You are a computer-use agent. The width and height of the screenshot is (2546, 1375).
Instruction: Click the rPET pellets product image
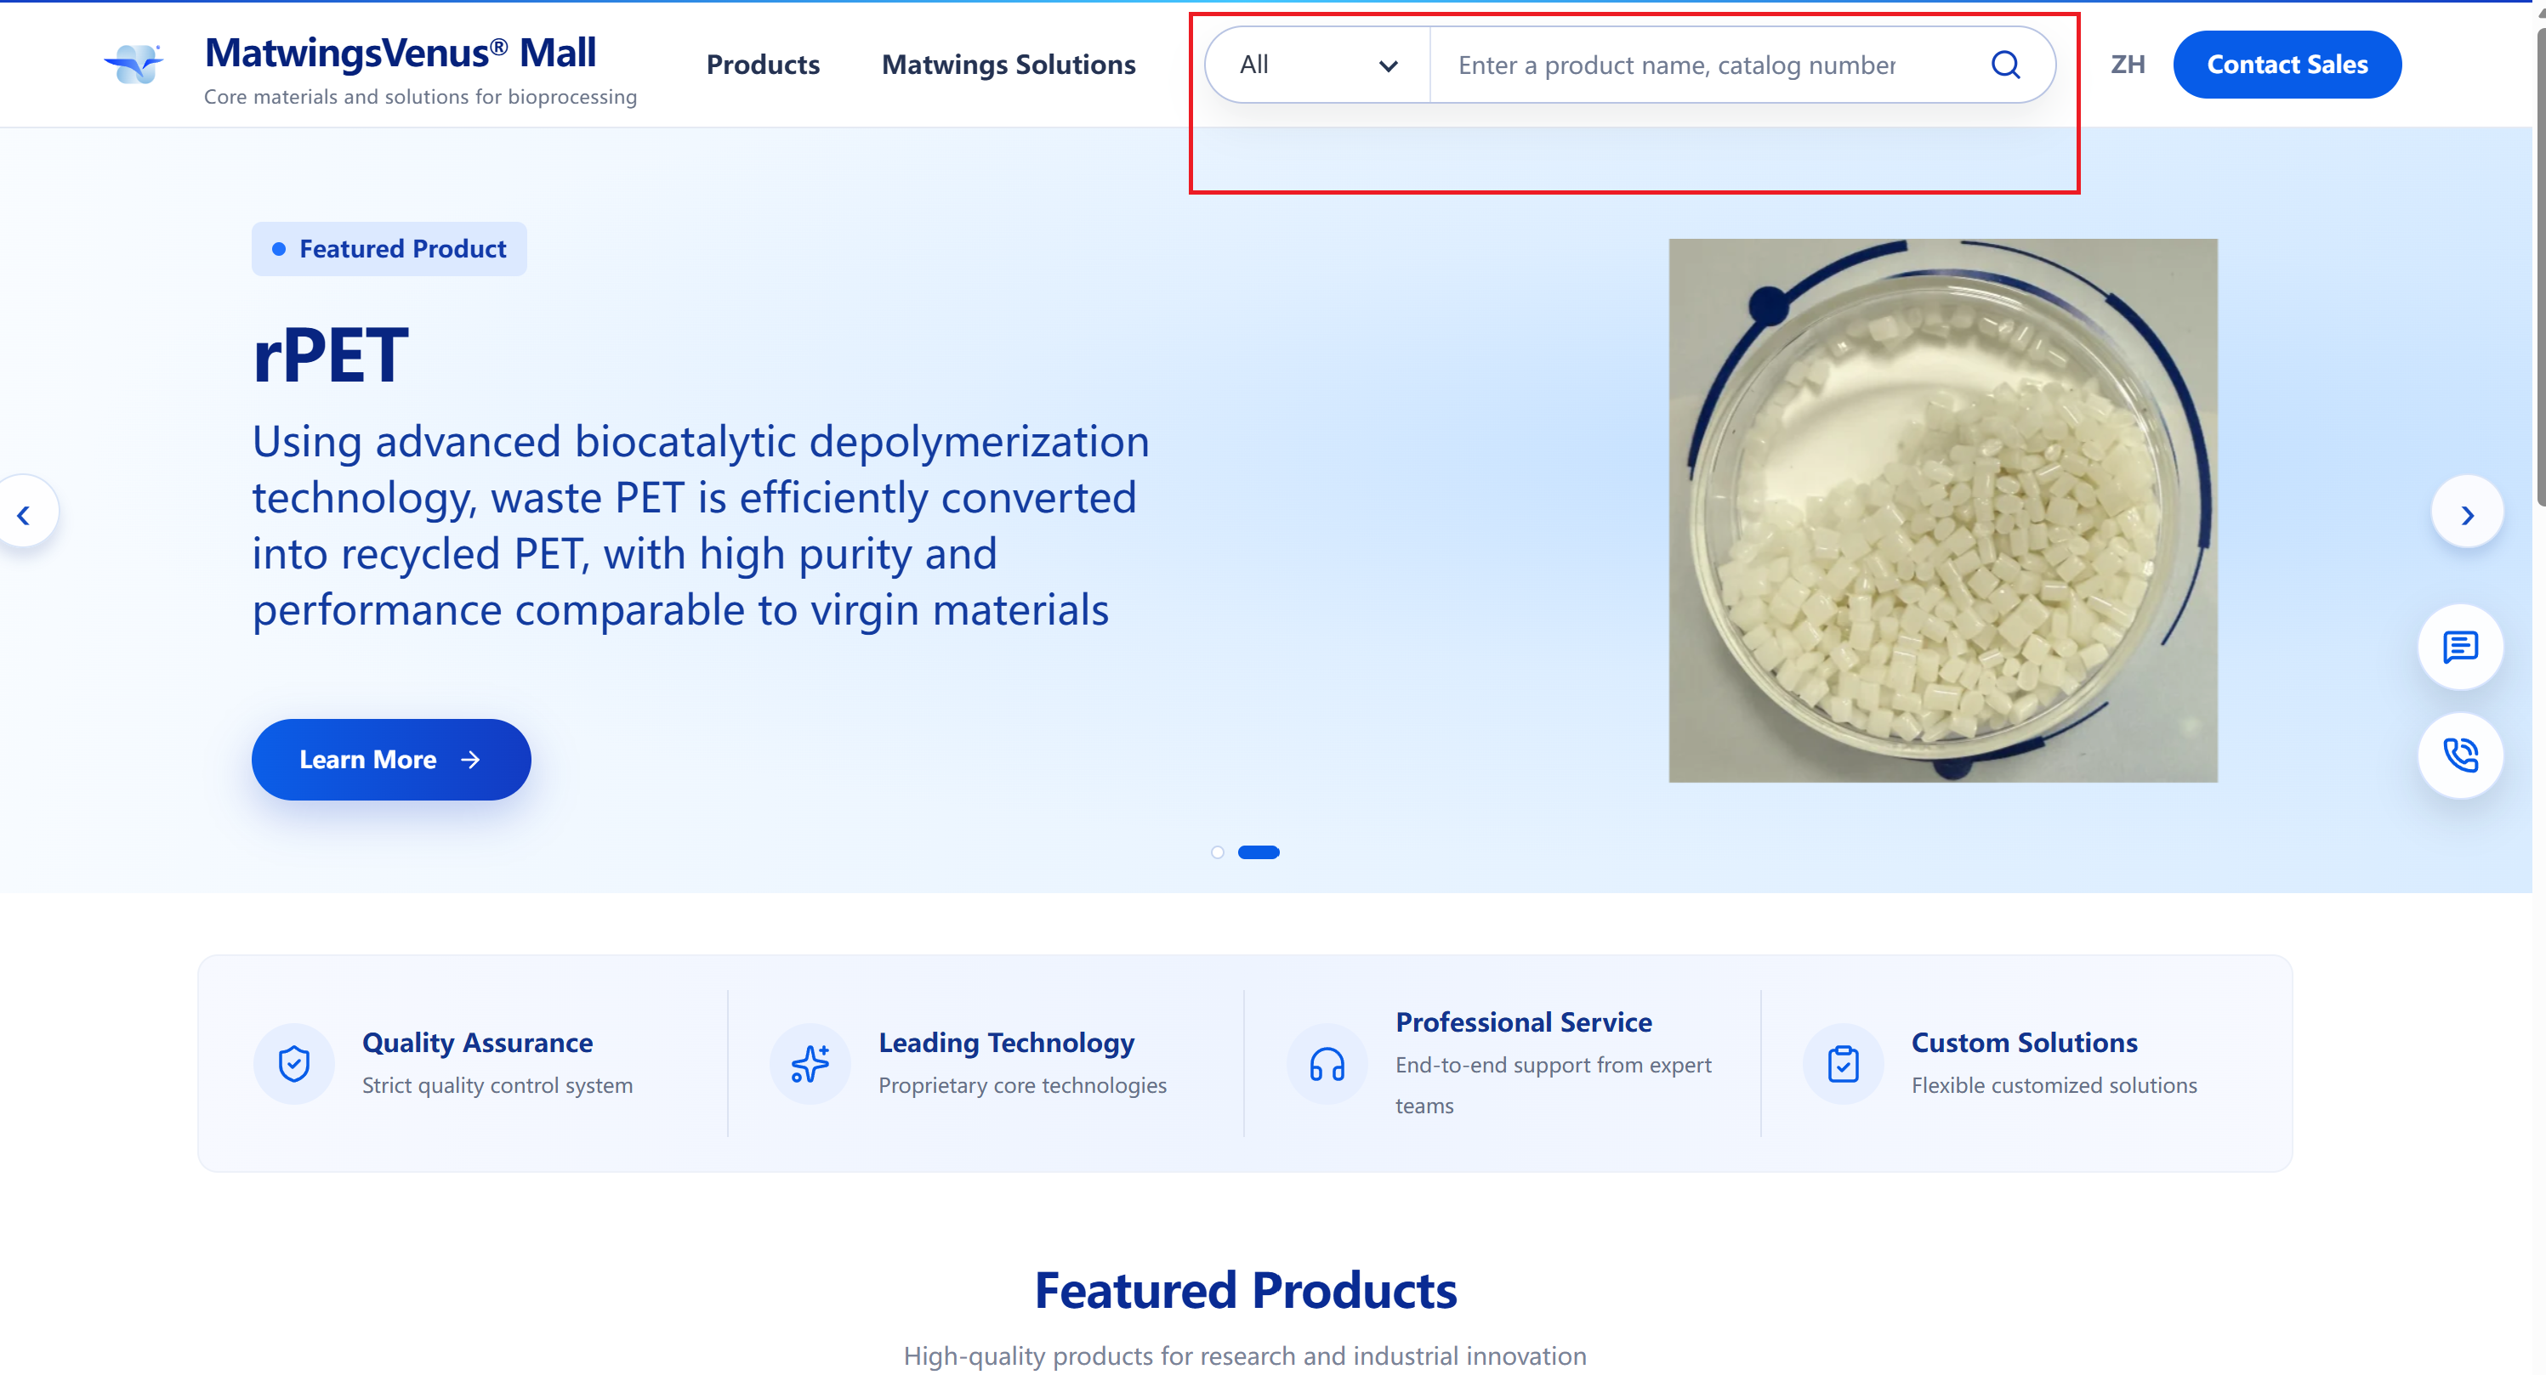click(1942, 511)
